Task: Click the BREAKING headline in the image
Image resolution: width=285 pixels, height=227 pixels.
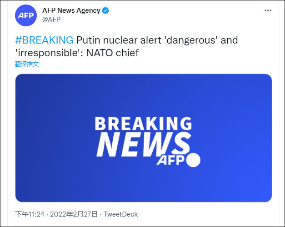Action: [143, 124]
